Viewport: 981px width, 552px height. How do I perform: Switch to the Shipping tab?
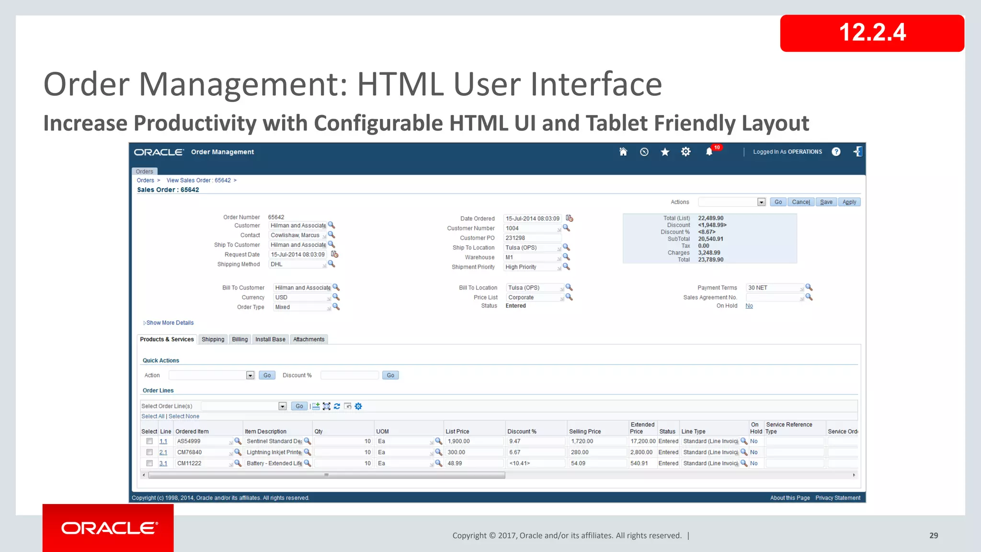[x=213, y=339]
